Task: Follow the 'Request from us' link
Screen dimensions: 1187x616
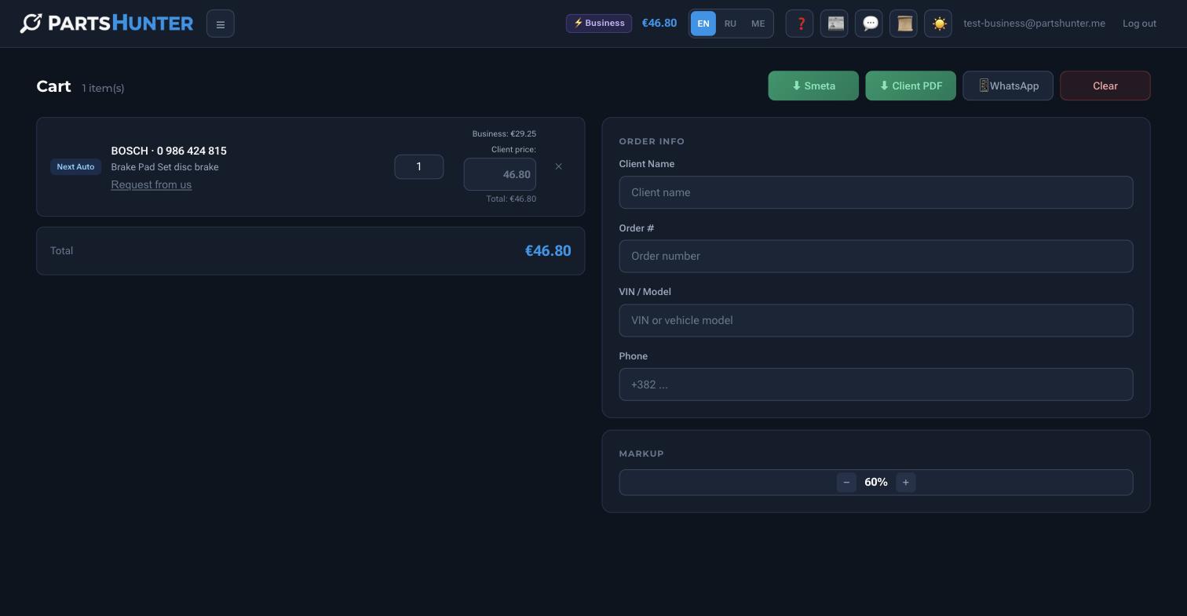Action: point(152,184)
